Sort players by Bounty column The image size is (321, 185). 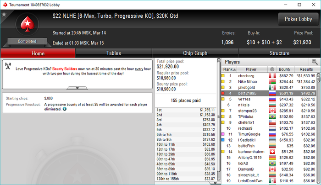coord(285,69)
